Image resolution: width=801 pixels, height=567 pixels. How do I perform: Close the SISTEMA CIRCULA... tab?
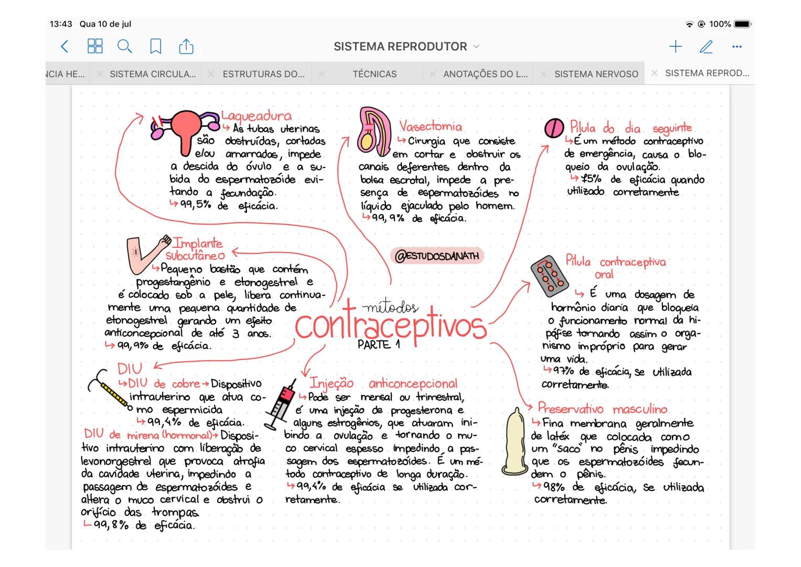coord(100,74)
